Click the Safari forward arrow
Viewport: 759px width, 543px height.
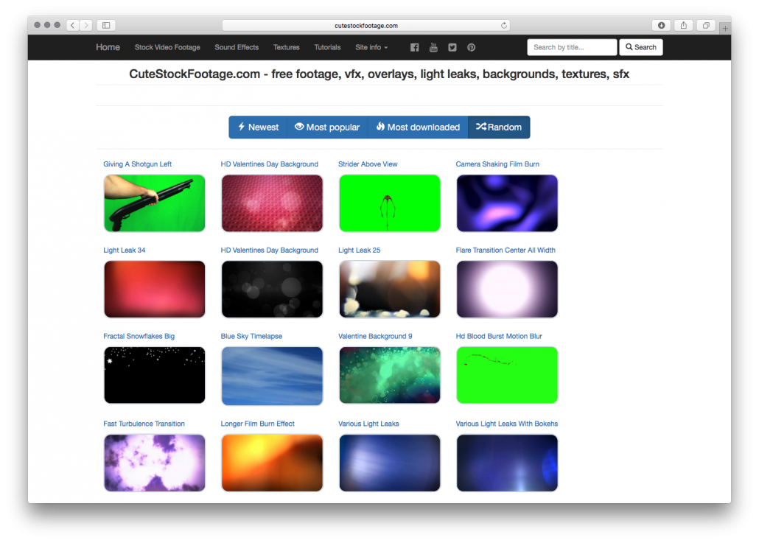point(85,25)
